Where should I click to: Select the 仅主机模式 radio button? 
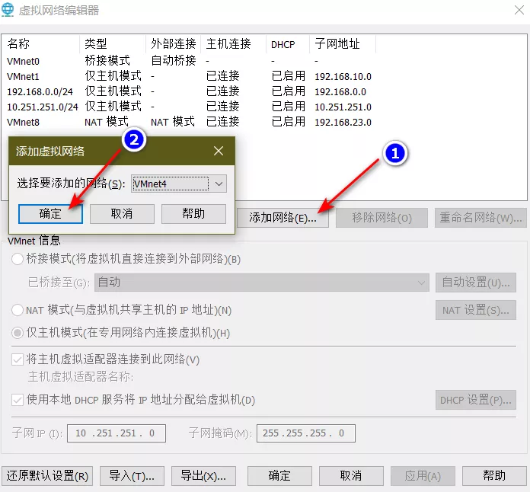click(x=18, y=333)
